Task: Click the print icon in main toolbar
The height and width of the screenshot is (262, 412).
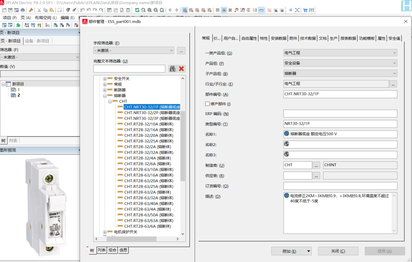Action: (x=23, y=10)
